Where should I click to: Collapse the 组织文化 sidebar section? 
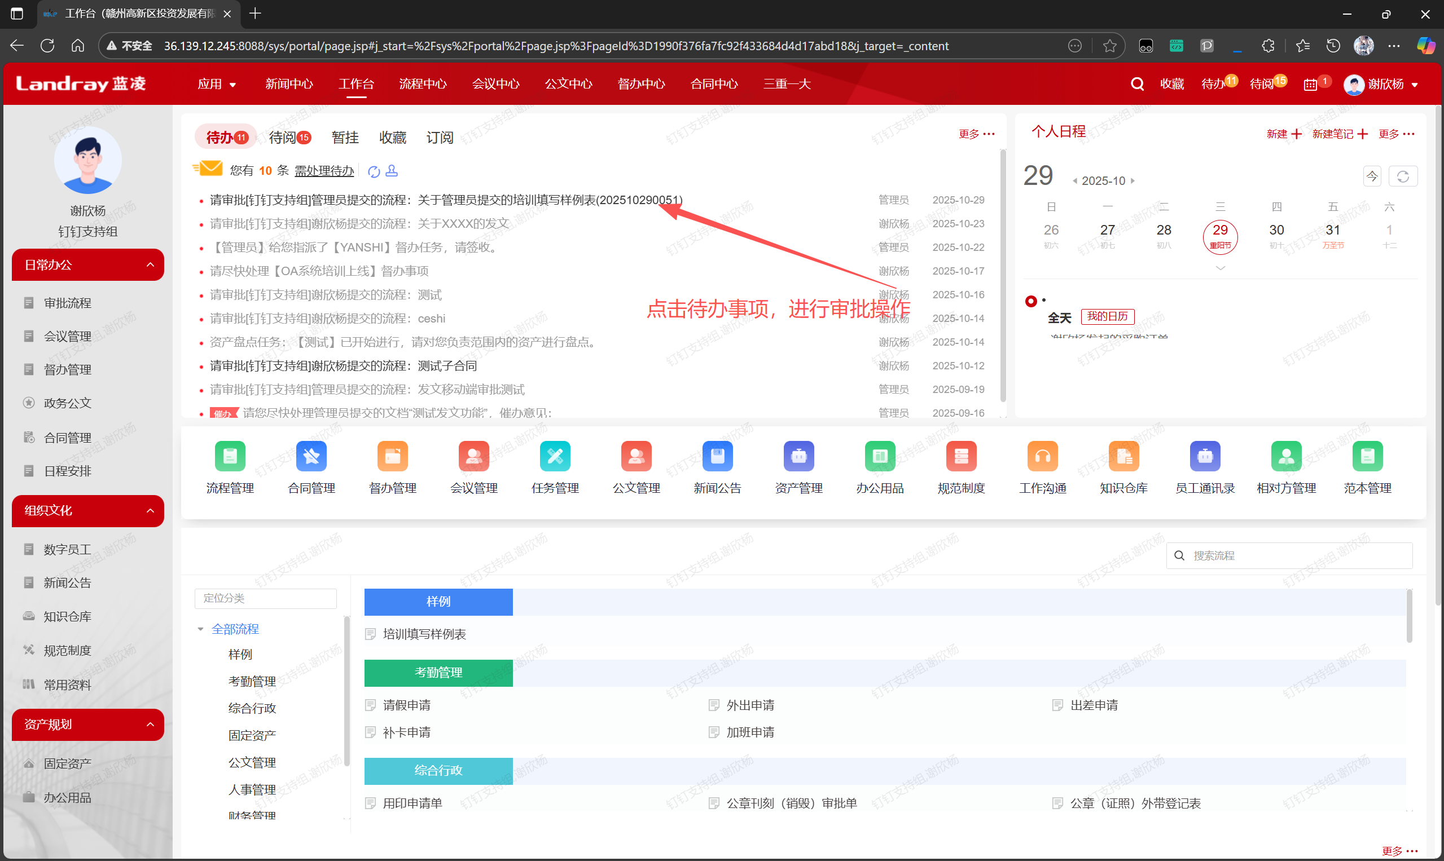click(x=150, y=510)
